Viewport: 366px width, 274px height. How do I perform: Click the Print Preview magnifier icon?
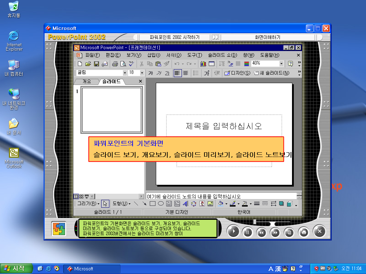point(123,64)
